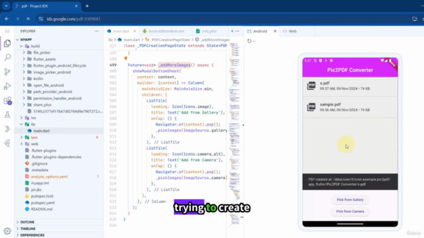Go back in the browser
This screenshot has height=238, width=424.
(x=7, y=19)
